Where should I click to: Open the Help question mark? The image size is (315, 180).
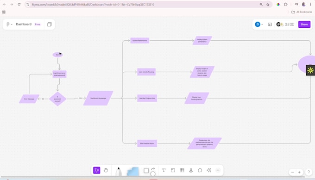(x=309, y=172)
